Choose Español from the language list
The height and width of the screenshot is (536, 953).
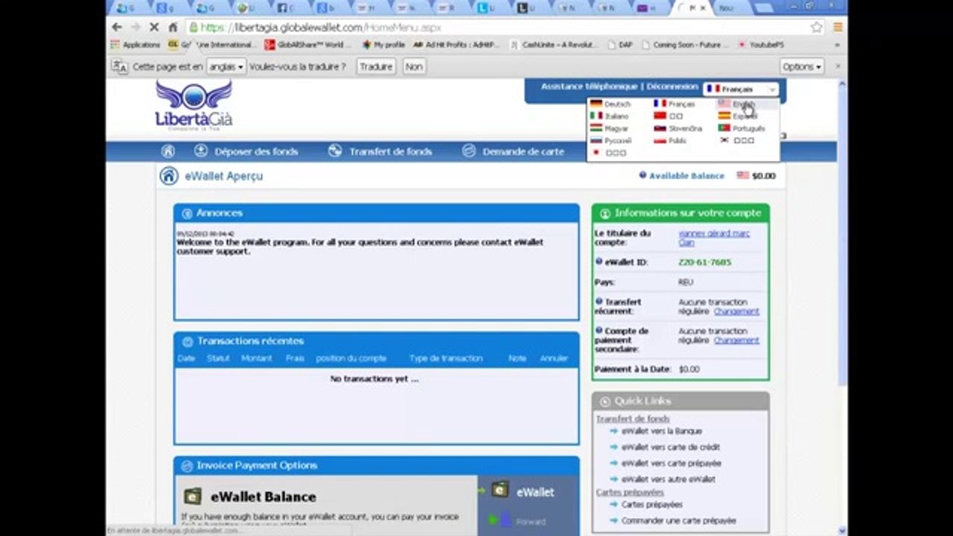point(737,116)
